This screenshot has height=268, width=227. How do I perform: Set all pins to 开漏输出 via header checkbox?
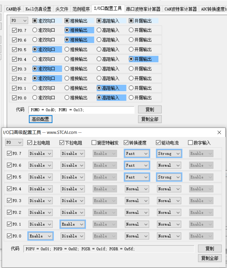pos(131,21)
